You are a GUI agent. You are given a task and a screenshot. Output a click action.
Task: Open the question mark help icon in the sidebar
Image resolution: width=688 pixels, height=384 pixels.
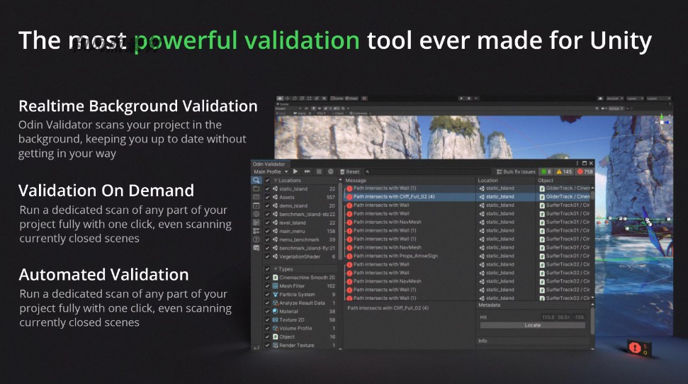[x=256, y=239]
